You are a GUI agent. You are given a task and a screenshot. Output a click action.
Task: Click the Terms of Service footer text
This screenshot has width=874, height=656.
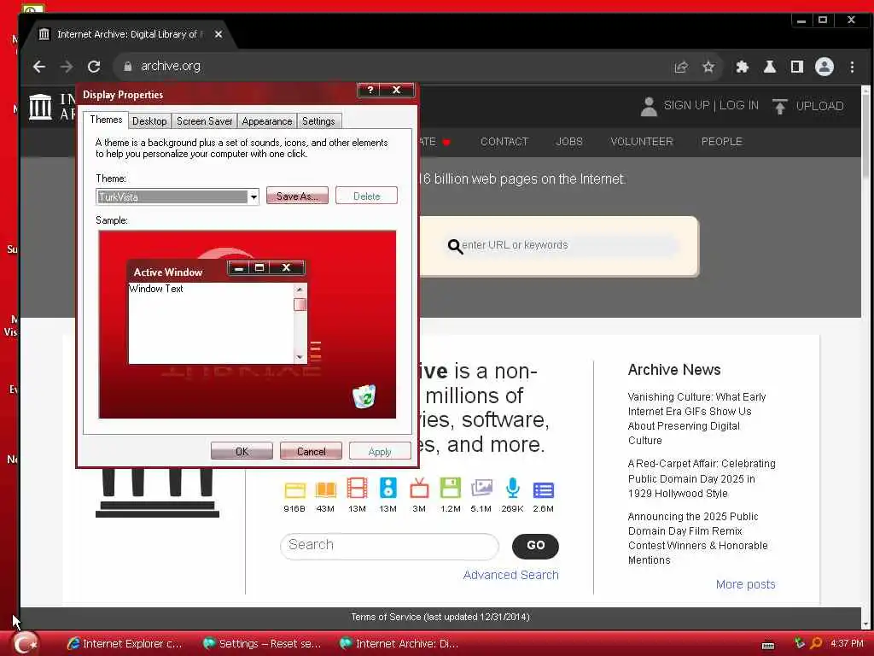440,617
